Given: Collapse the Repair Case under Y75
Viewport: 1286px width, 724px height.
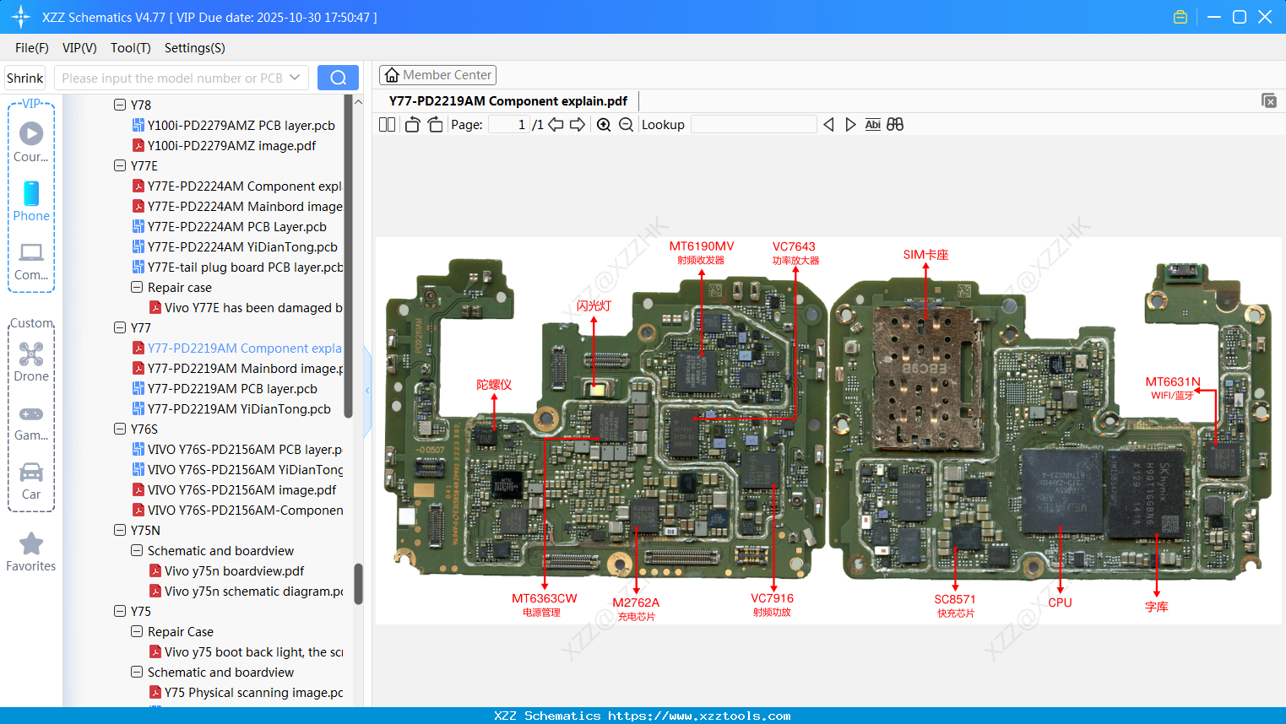Looking at the screenshot, I should click(136, 631).
